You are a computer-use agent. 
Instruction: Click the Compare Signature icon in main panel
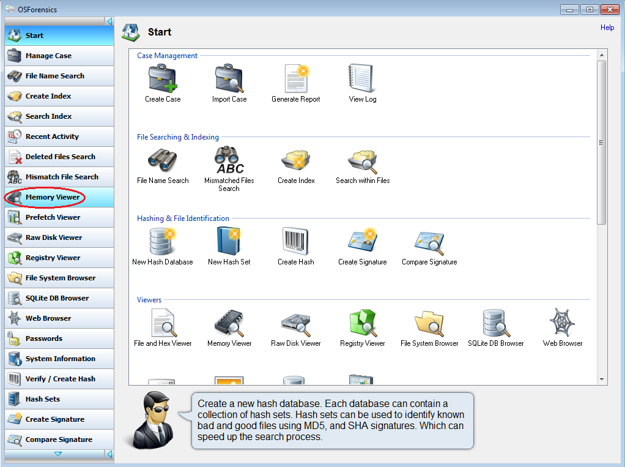point(429,241)
